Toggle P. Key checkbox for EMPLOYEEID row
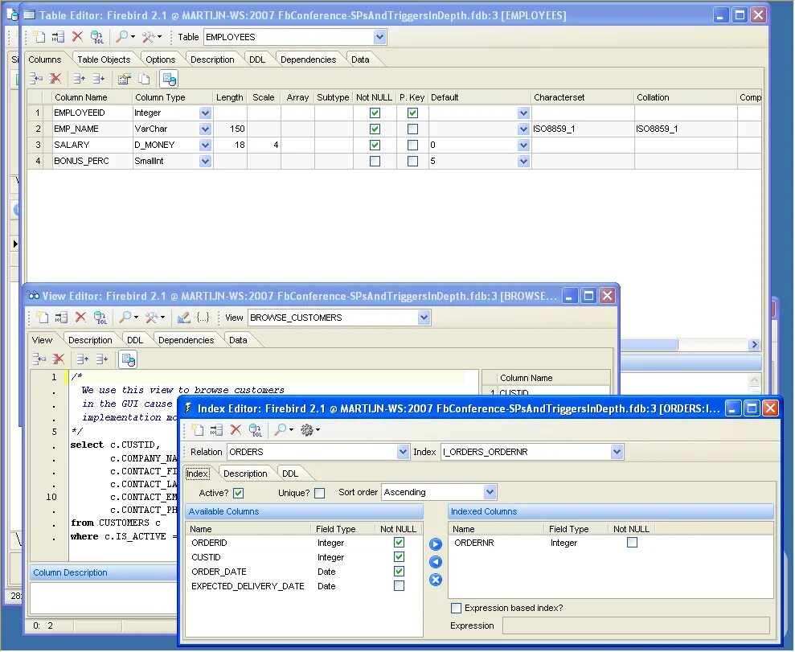Image resolution: width=795 pixels, height=652 pixels. pyautogui.click(x=412, y=113)
